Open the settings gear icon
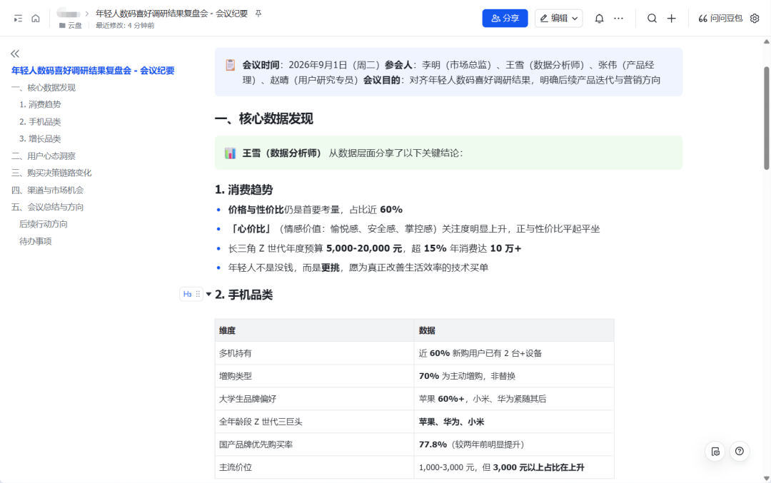 [x=755, y=18]
